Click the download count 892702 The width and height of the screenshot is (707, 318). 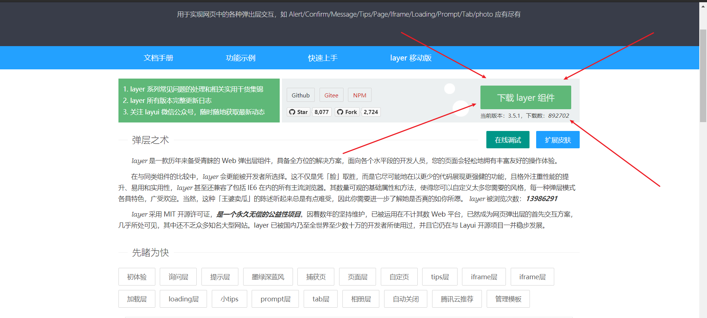pos(559,115)
